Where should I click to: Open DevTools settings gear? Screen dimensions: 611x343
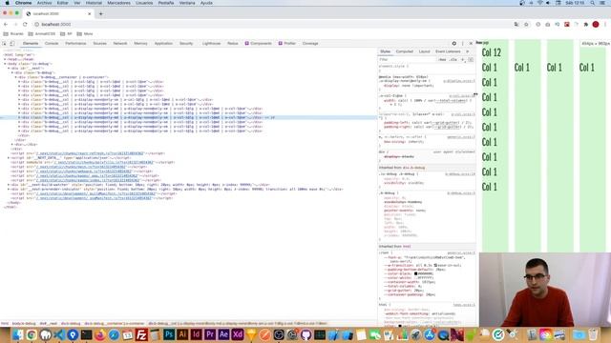tap(454, 44)
